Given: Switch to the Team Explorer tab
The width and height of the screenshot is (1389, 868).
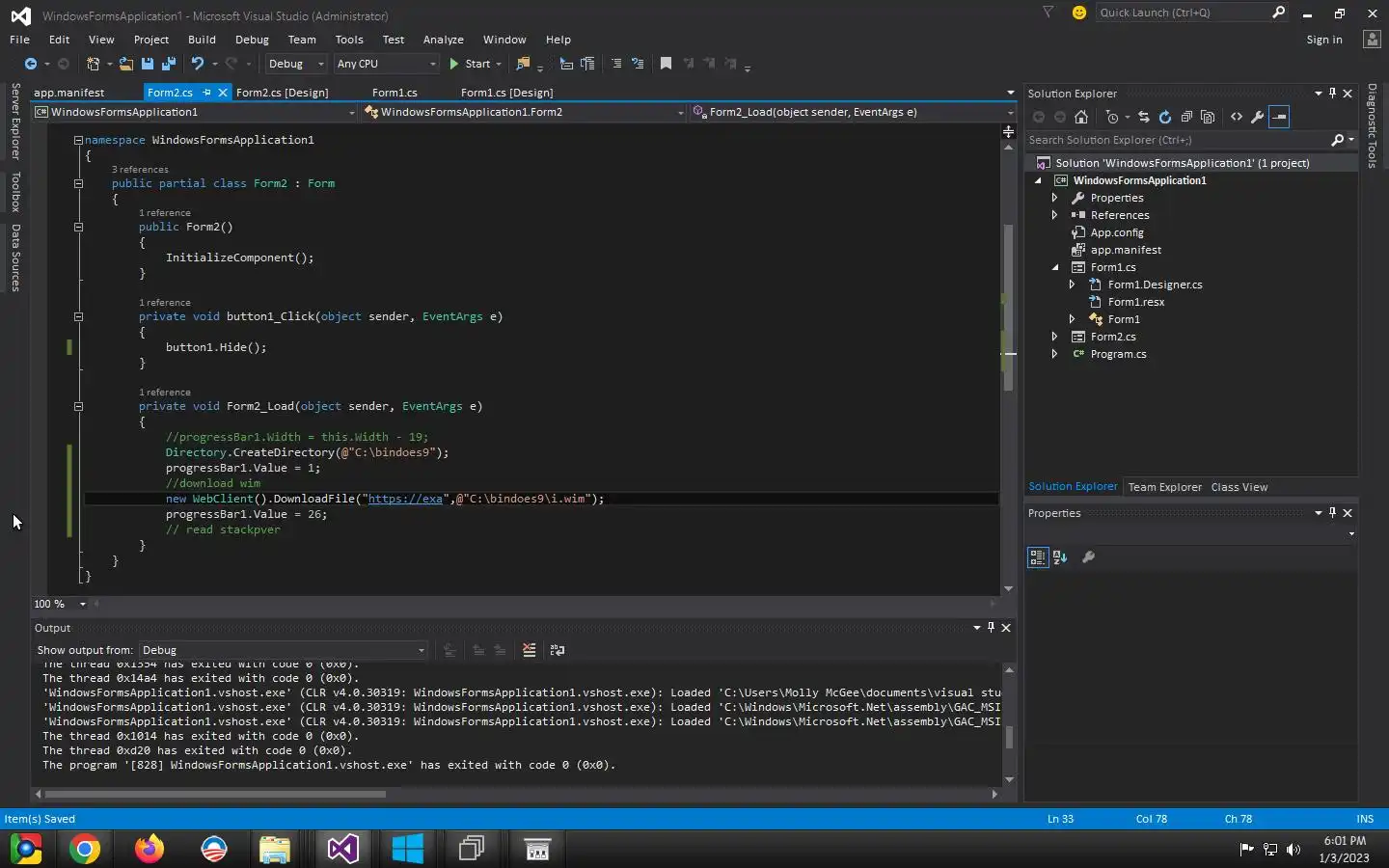Looking at the screenshot, I should (x=1164, y=487).
